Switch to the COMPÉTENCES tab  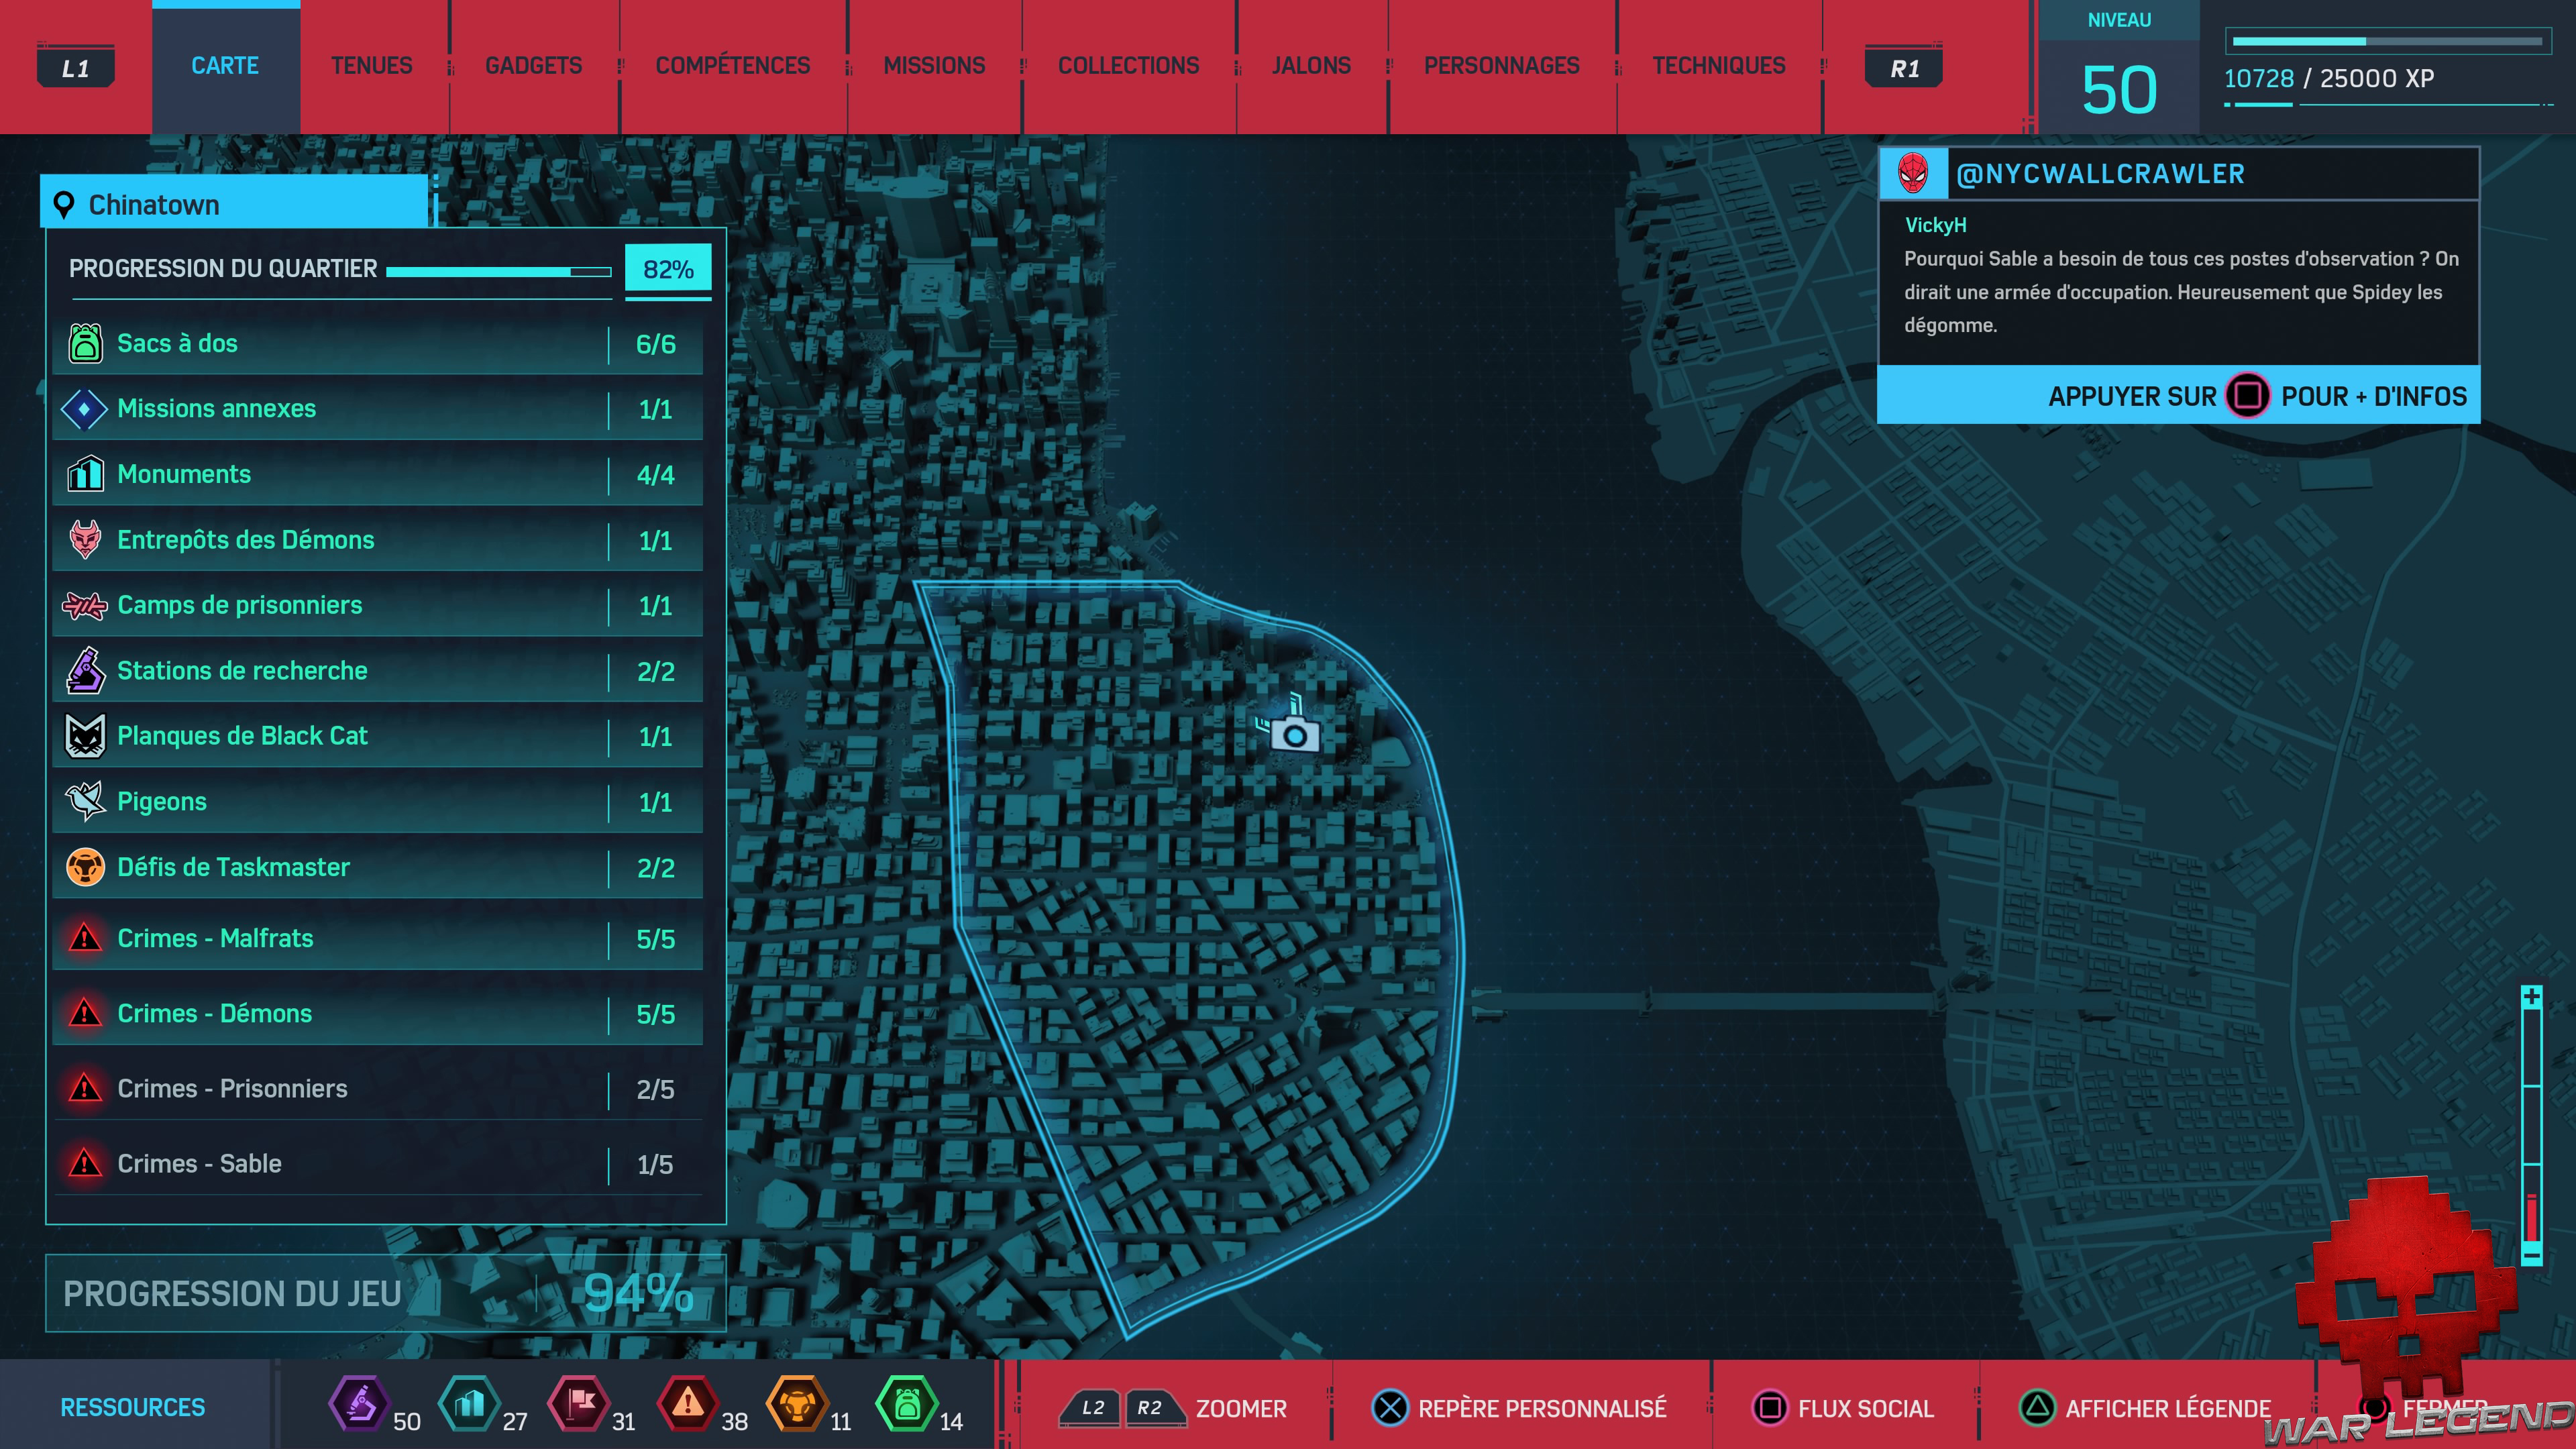[x=732, y=66]
